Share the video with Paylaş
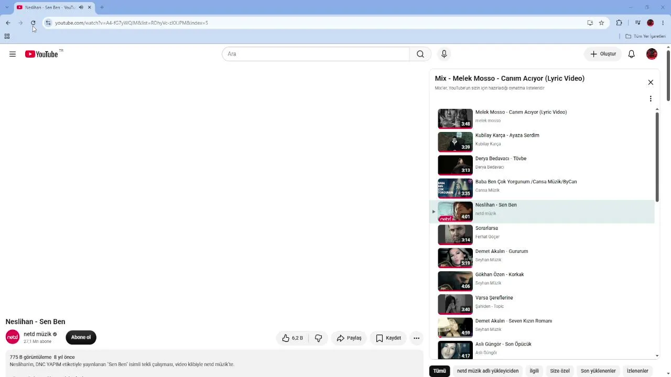 (349, 338)
